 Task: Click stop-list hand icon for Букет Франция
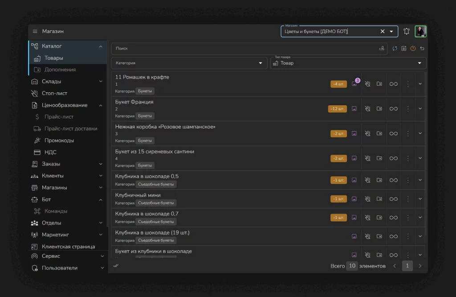pos(367,109)
